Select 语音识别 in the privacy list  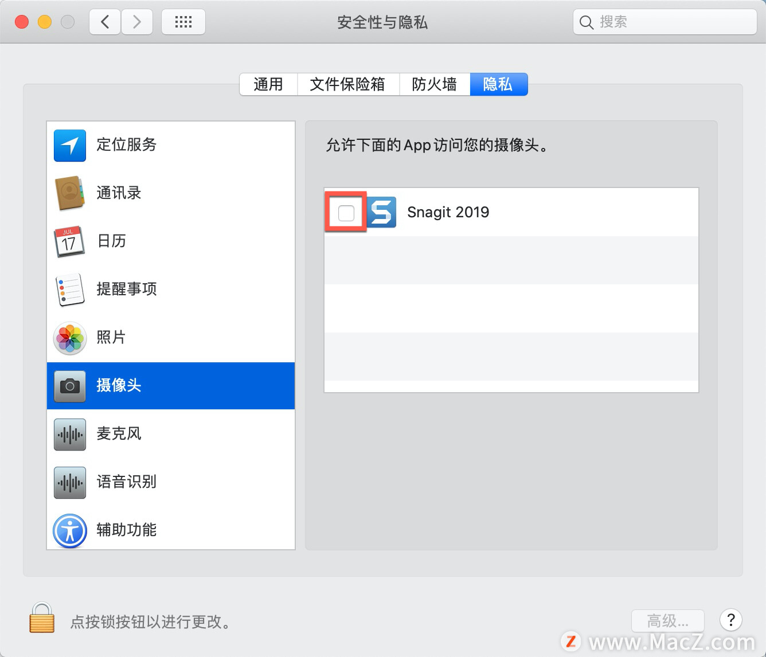(x=171, y=482)
